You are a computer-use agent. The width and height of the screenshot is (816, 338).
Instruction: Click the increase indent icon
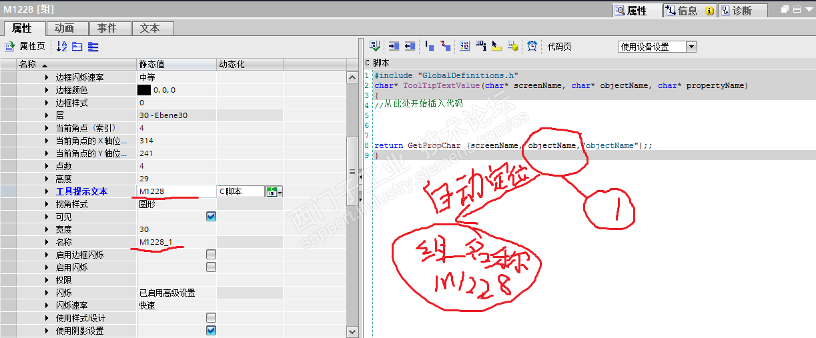[x=394, y=46]
